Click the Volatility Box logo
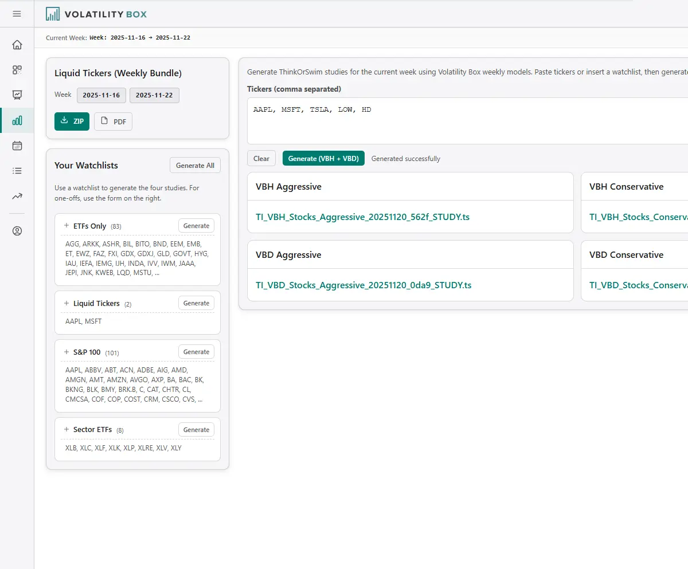This screenshot has width=688, height=569. pyautogui.click(x=96, y=14)
